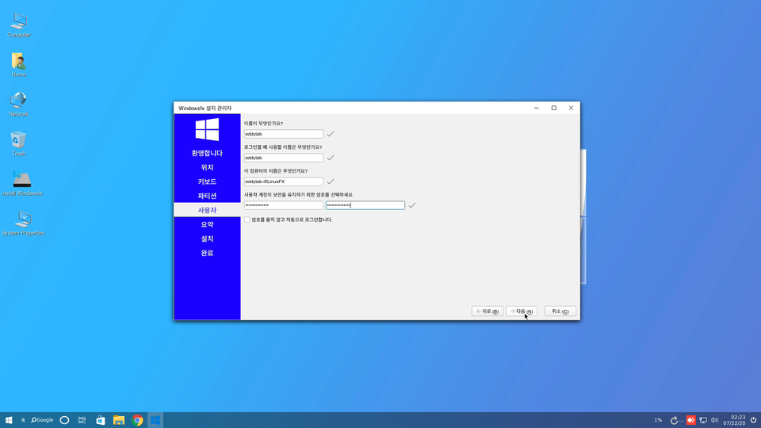Click the update refresh tray icon
Screen dimensions: 761x428
pos(674,420)
